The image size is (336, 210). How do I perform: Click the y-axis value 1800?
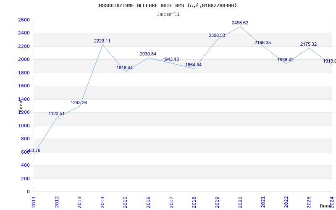tap(24, 73)
